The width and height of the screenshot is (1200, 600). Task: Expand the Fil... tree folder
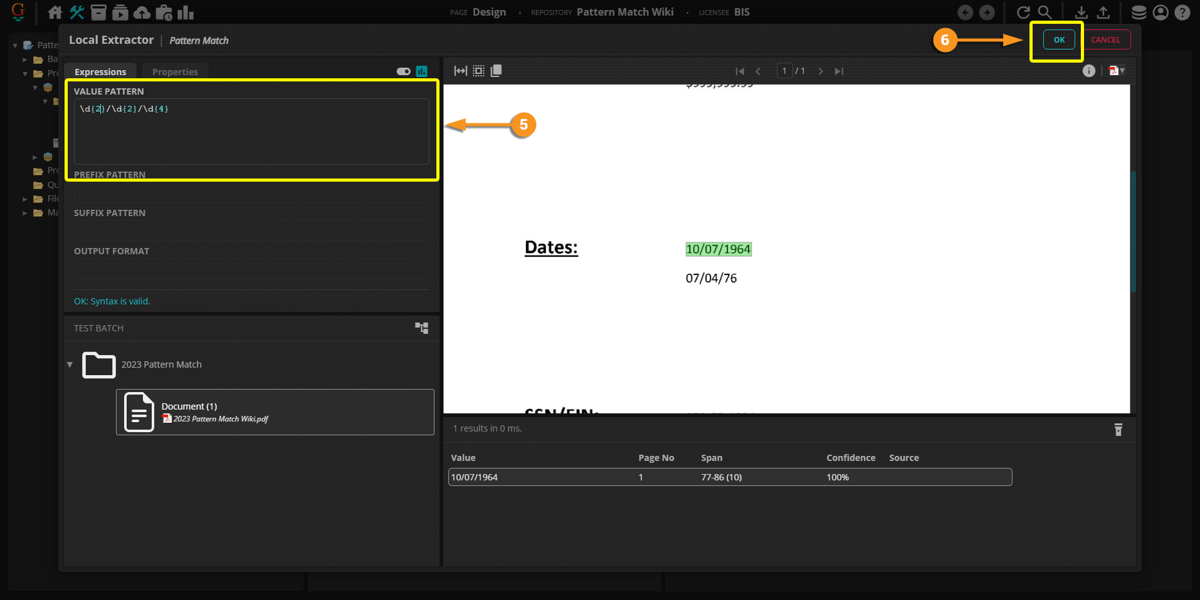coord(25,199)
